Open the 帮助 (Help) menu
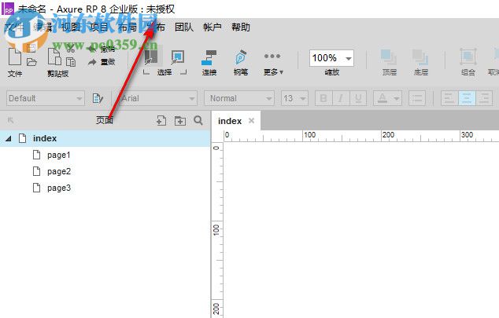Screen dimensions: 499x318 (x=241, y=27)
